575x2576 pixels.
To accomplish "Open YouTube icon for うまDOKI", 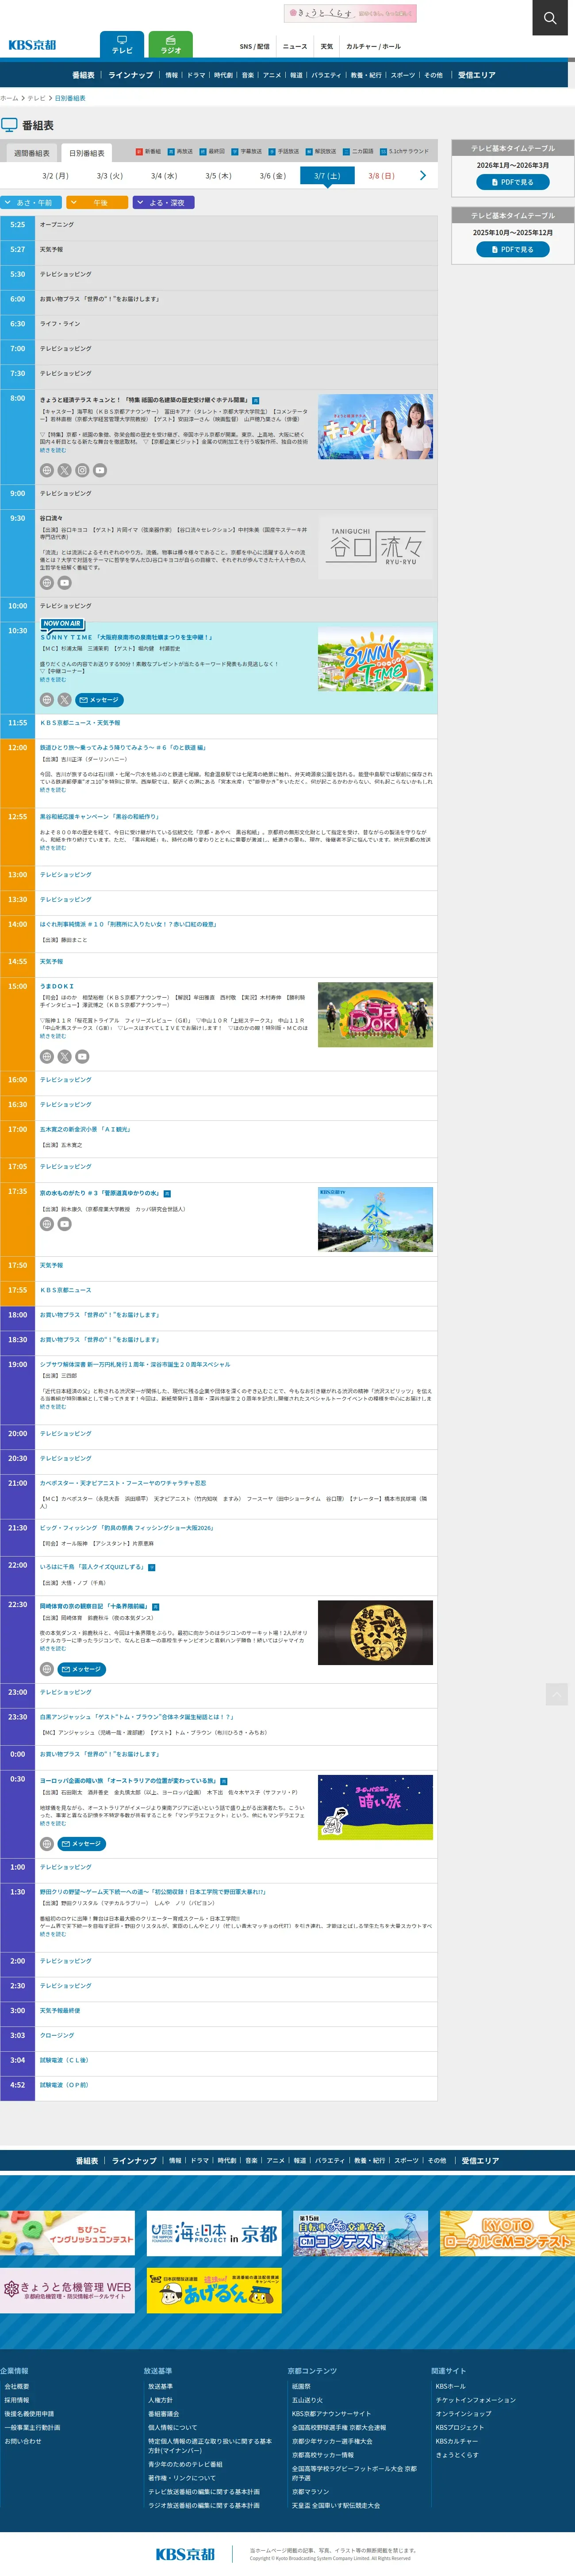I will tap(82, 1056).
